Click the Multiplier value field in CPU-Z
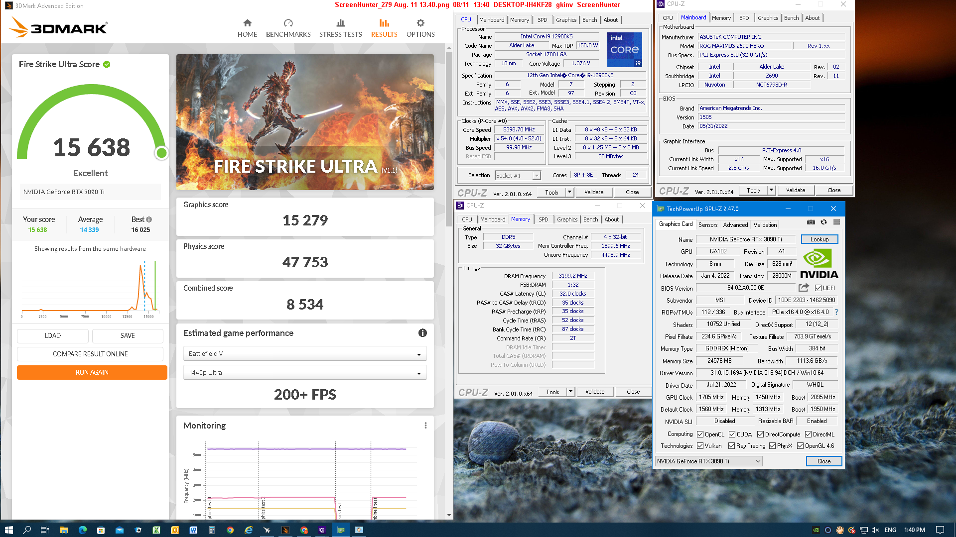This screenshot has height=537, width=956. 519,139
